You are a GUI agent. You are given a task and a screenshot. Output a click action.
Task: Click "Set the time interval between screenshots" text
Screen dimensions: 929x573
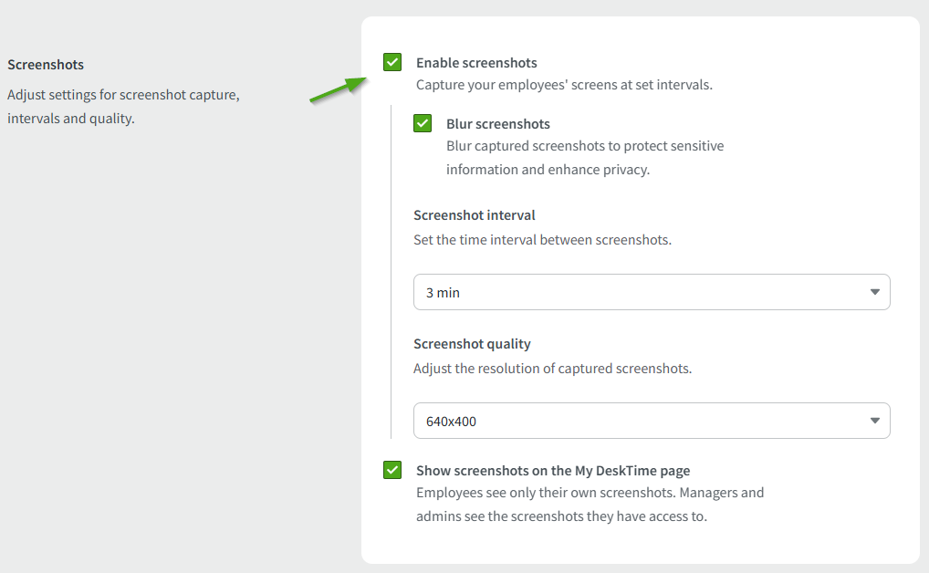click(542, 241)
